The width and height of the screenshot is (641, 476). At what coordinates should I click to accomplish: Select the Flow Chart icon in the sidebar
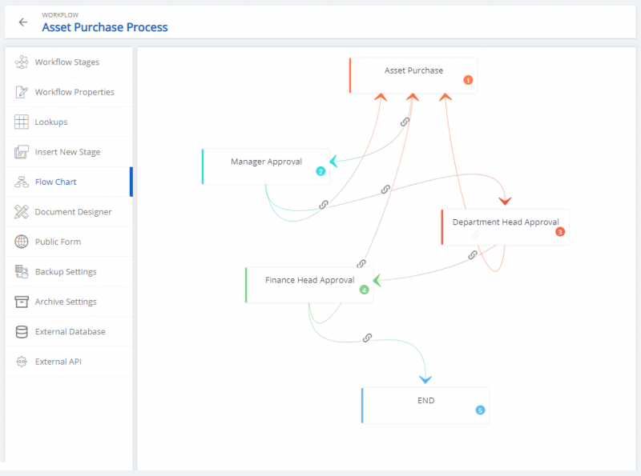click(x=20, y=182)
